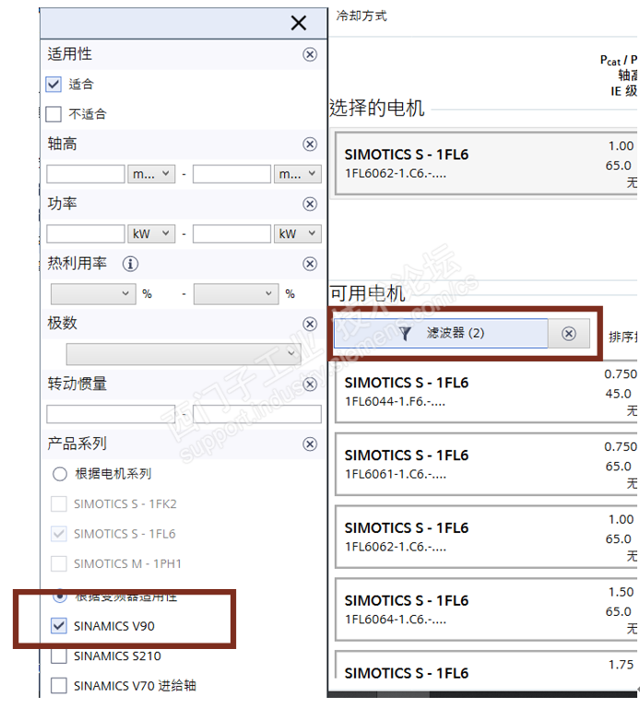Close the filter panel with X

[298, 23]
